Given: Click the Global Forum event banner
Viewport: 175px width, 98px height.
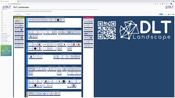Looking at the screenshot, I should (x=6, y=51).
